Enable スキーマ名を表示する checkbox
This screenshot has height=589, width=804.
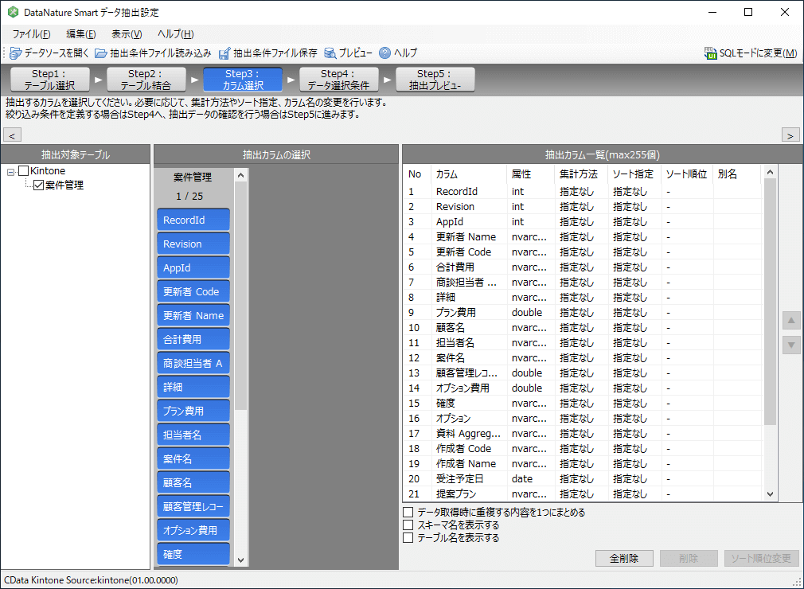408,525
